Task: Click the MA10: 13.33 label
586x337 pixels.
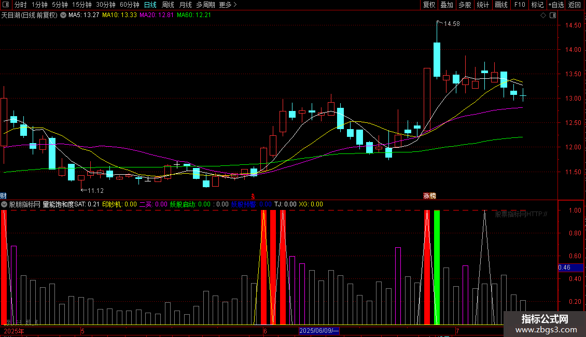Action: [120, 15]
